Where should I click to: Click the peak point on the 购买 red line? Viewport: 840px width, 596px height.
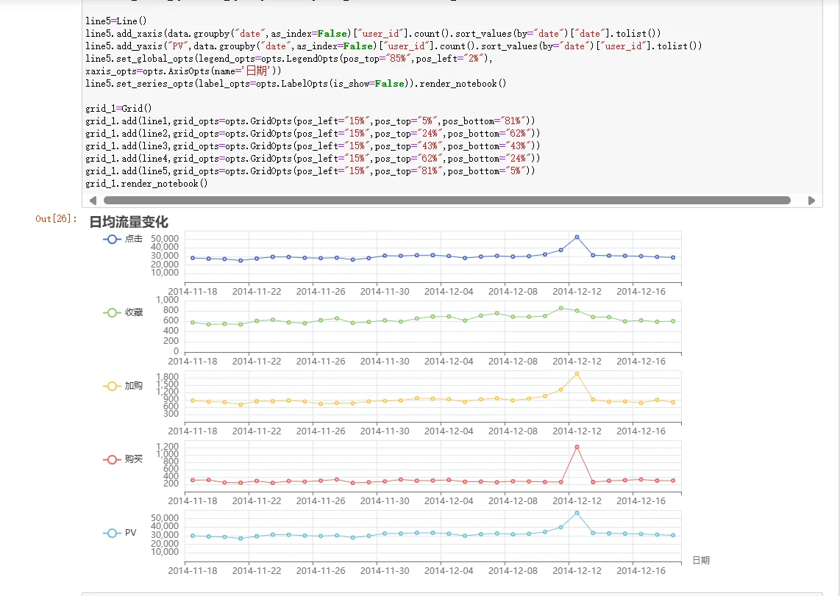[x=577, y=447]
